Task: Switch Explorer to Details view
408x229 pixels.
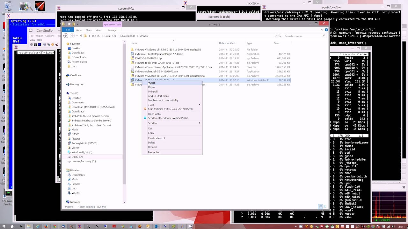Action: (320, 207)
